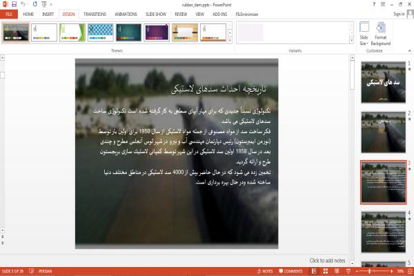
Task: Click the zoom in plus button
Action: (391, 271)
